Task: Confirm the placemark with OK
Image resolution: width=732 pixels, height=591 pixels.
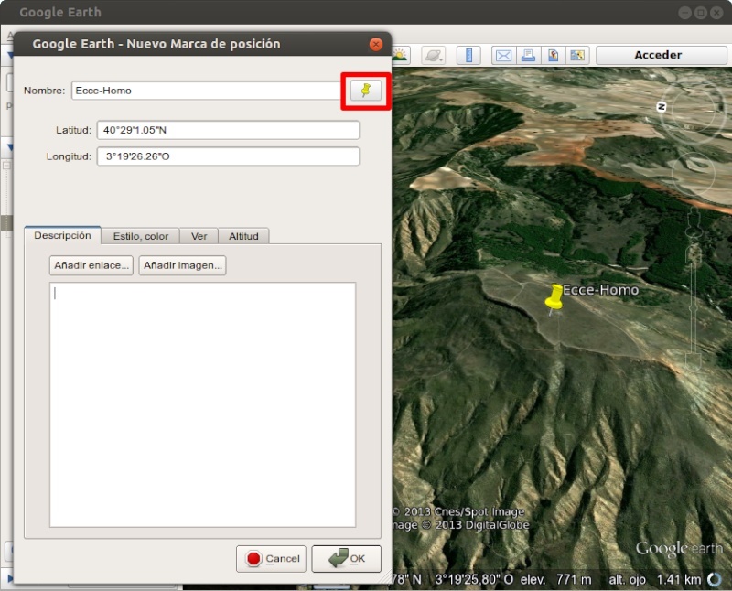Action: (347, 558)
